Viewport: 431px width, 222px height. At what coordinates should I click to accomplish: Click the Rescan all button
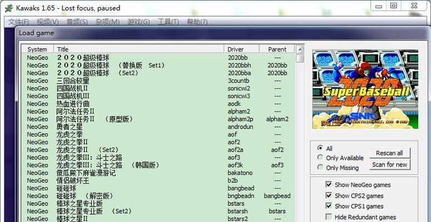389,153
